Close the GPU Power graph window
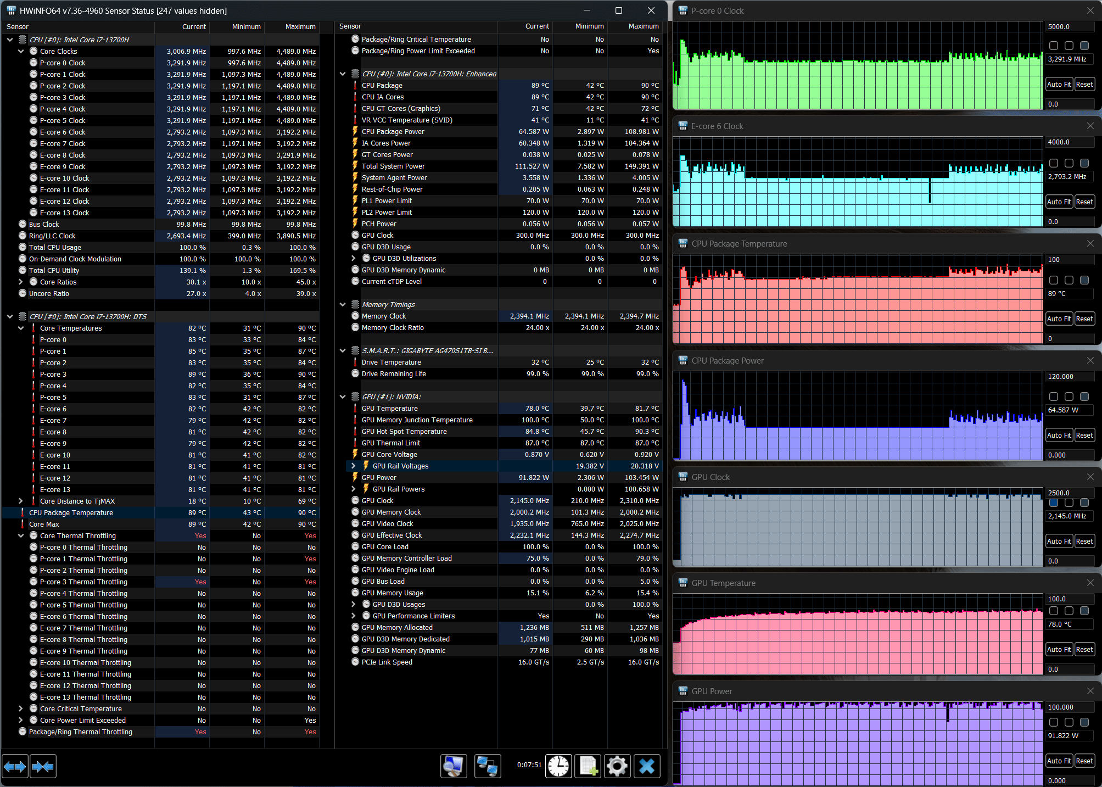 [x=1090, y=691]
